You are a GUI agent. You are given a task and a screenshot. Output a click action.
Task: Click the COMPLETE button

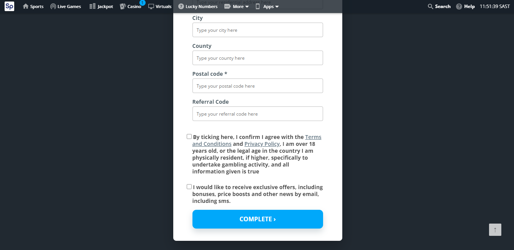pyautogui.click(x=258, y=219)
